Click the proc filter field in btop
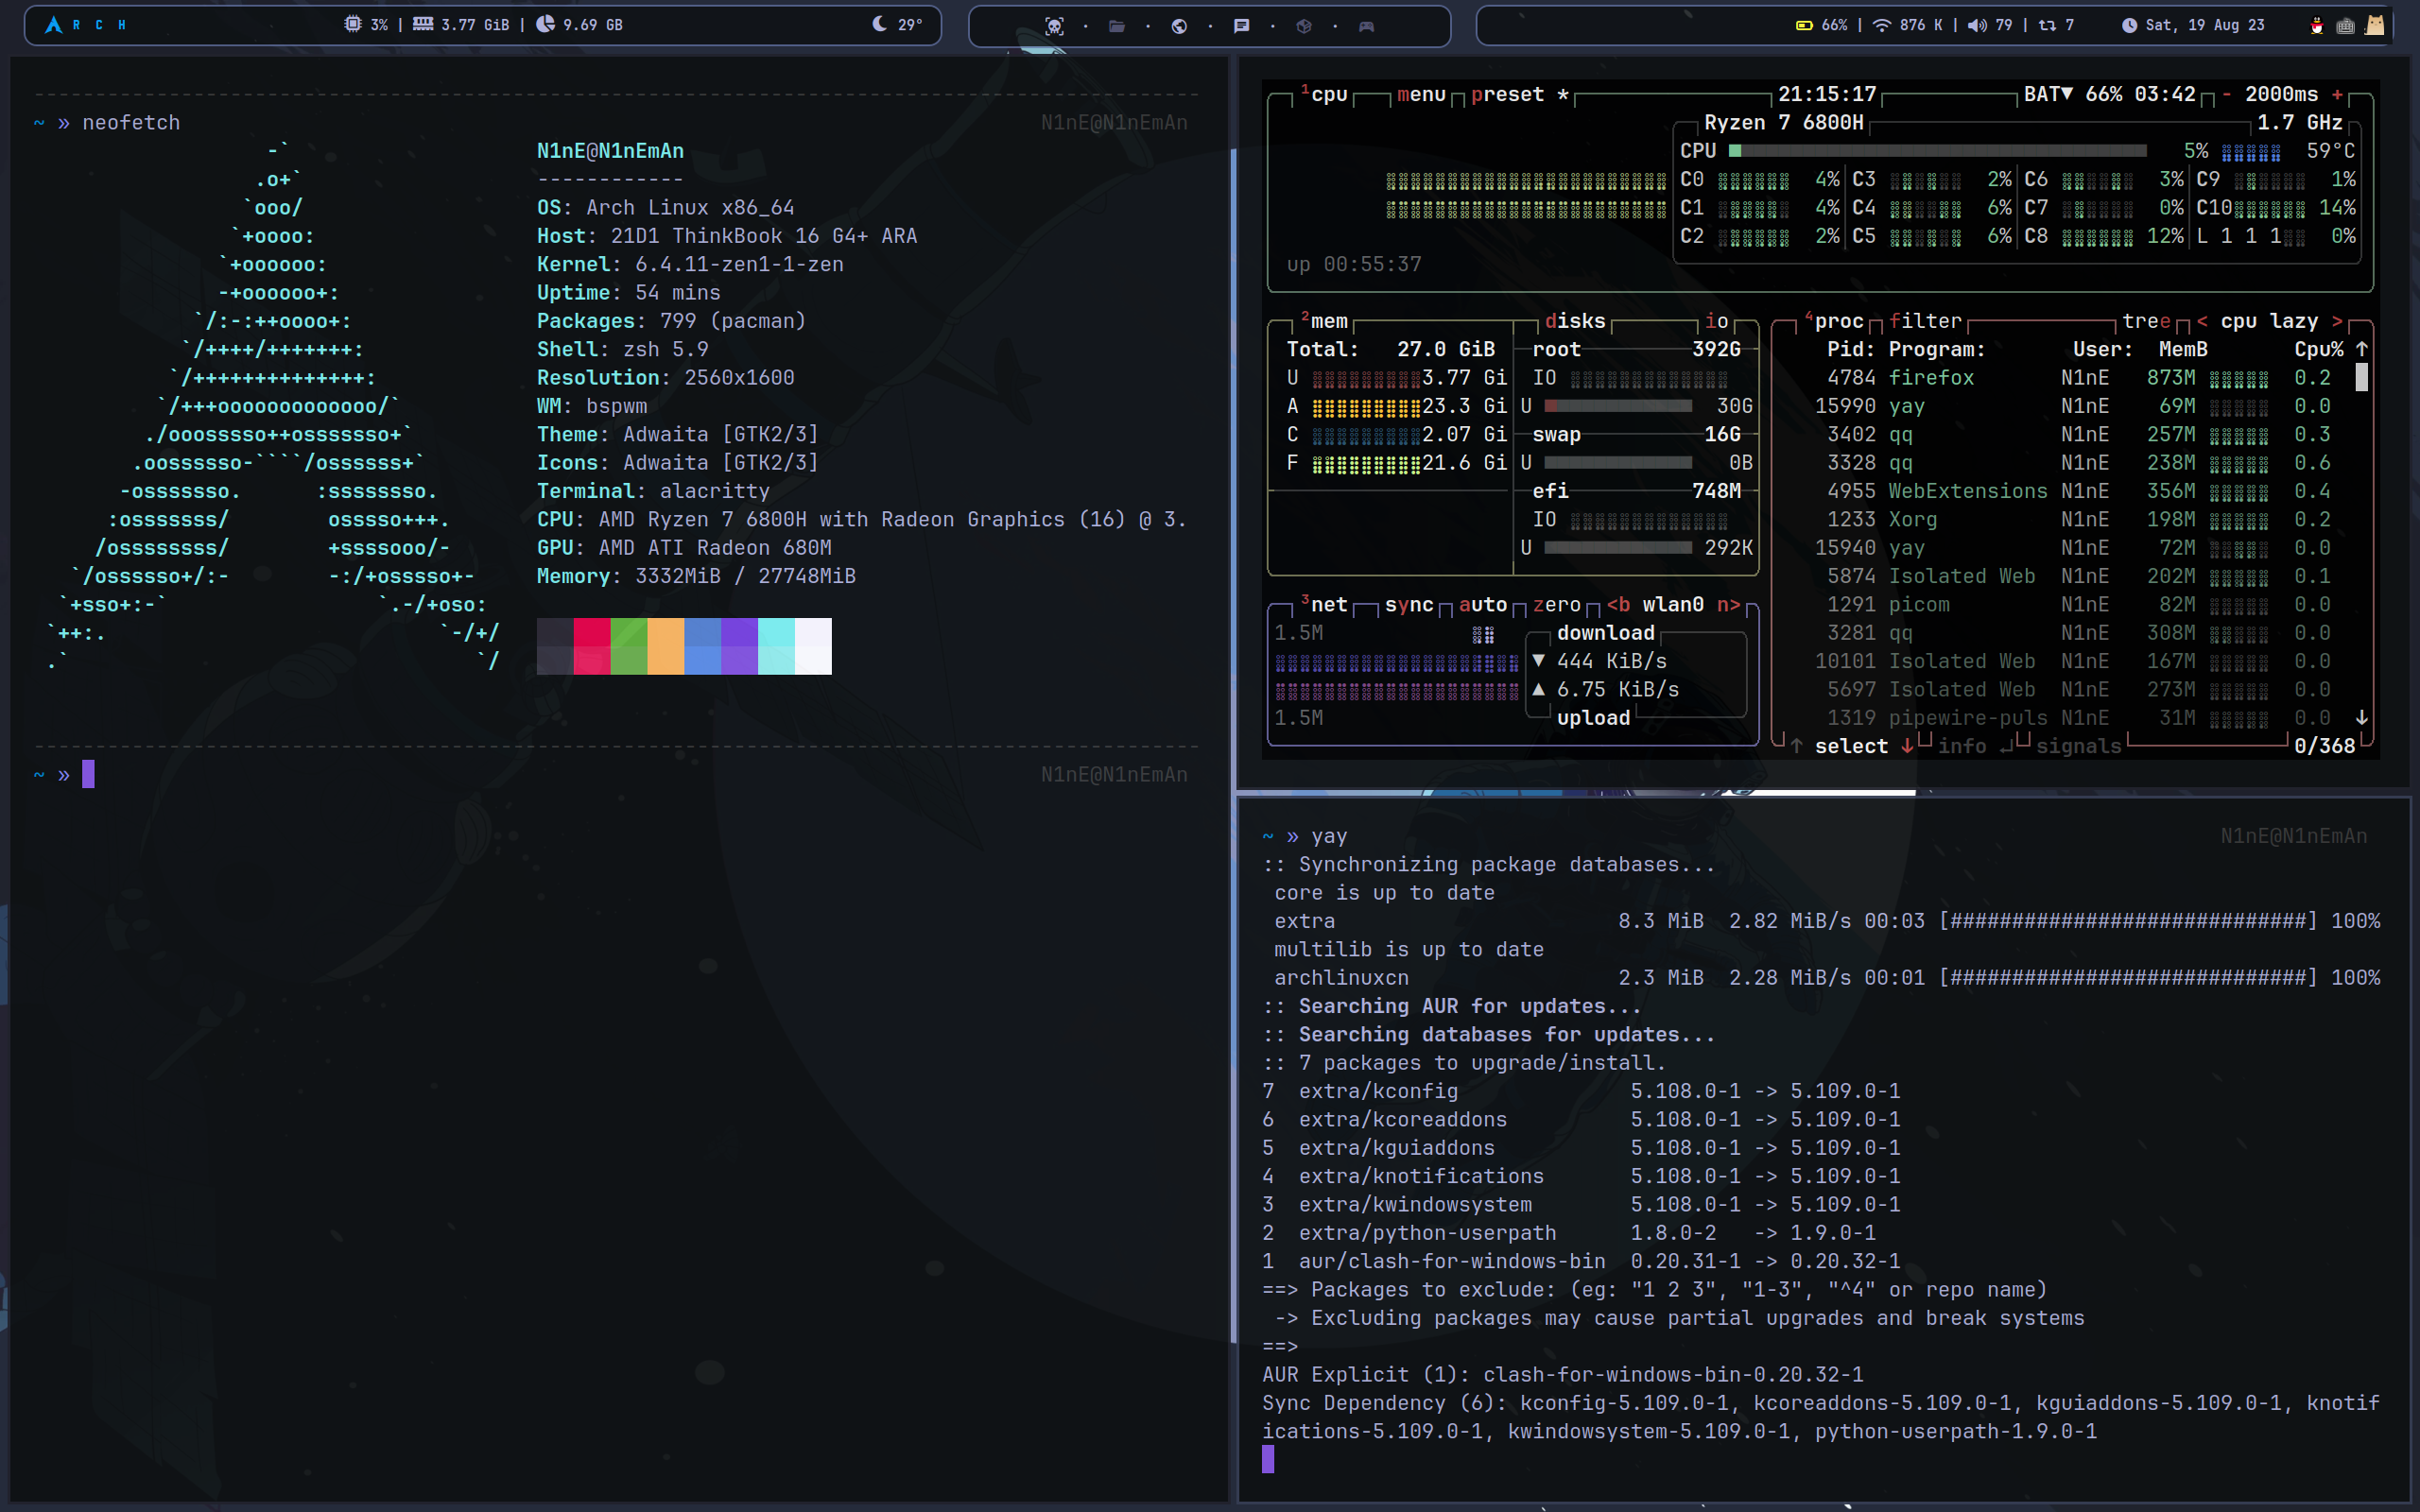Screen dimensions: 2420x1512 (x=1925, y=321)
